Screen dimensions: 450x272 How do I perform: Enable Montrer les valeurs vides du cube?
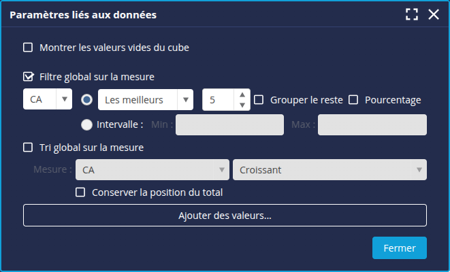coord(28,48)
